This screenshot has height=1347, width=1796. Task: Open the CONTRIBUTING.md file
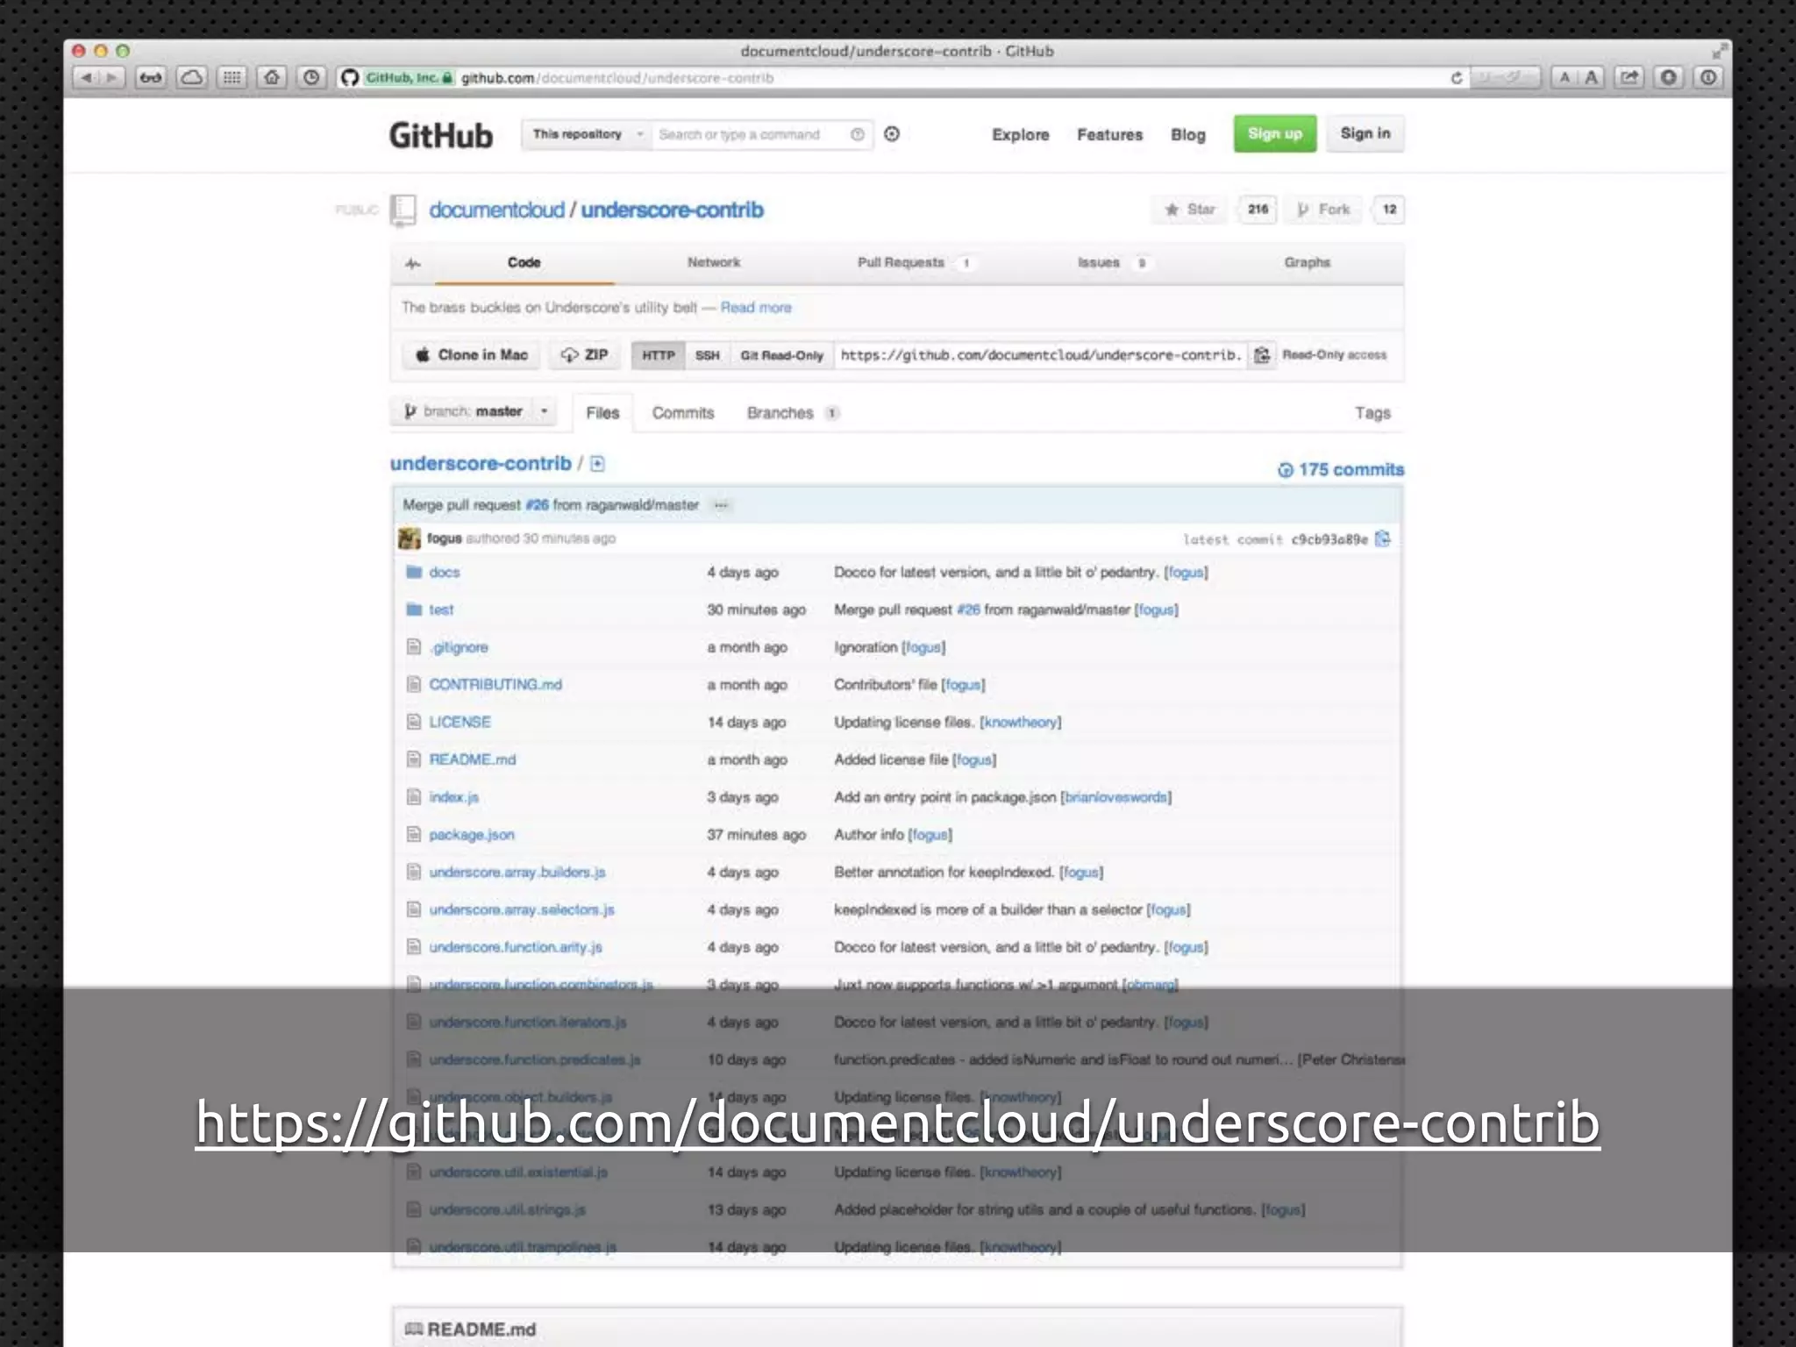click(495, 685)
